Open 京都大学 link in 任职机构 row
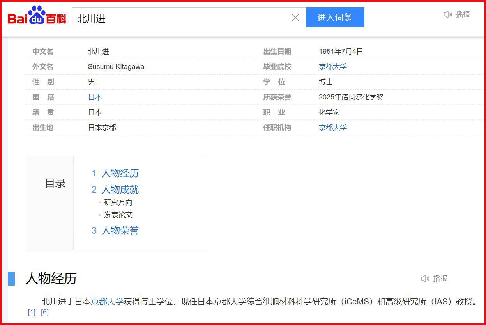 (x=332, y=128)
